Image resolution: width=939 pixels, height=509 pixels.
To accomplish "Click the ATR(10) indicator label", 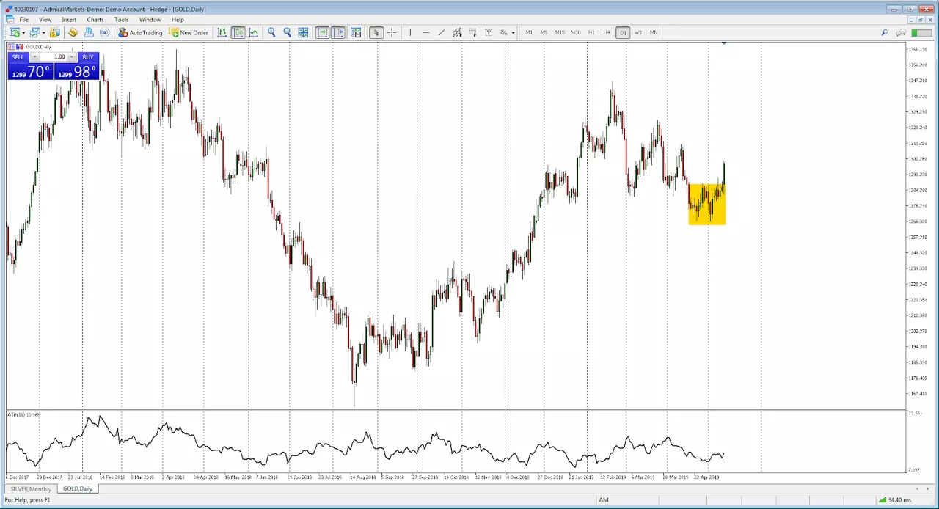I will (x=23, y=415).
